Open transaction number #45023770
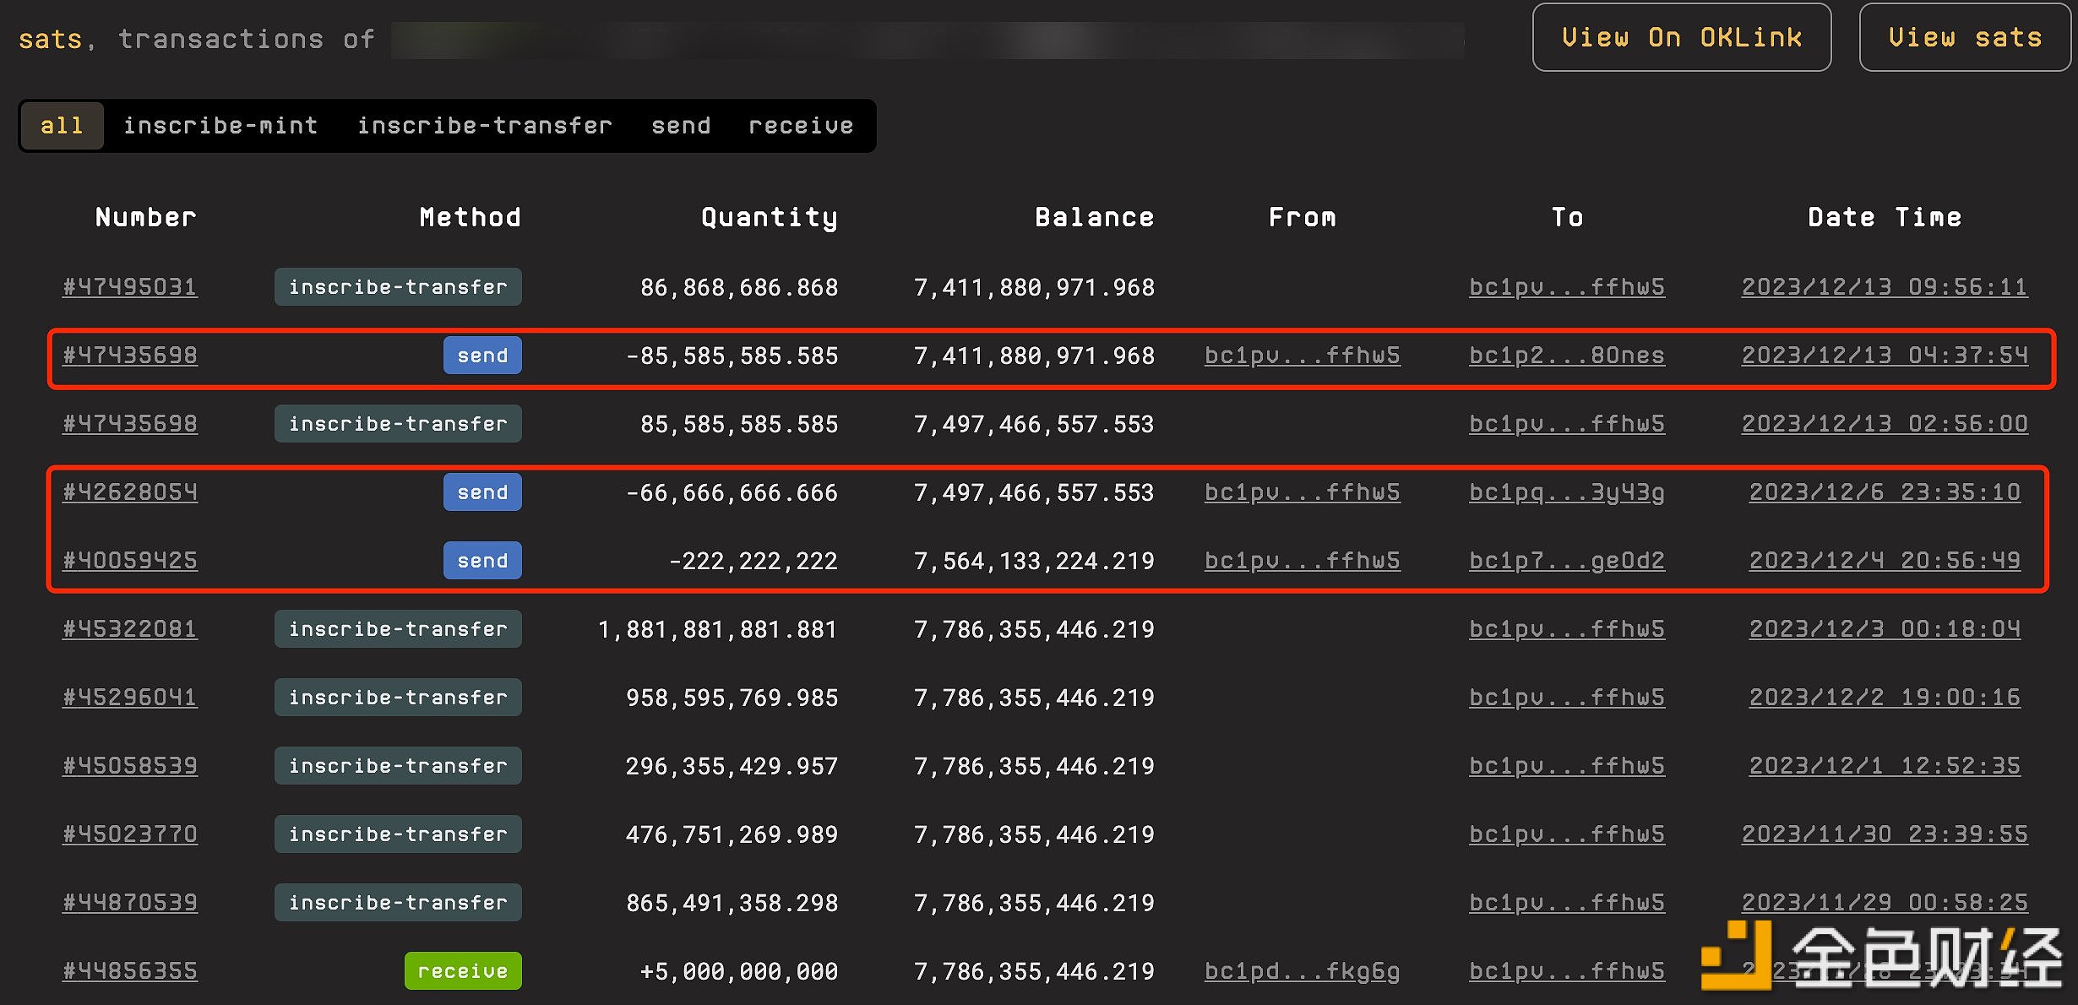This screenshot has width=2078, height=1005. [x=130, y=834]
